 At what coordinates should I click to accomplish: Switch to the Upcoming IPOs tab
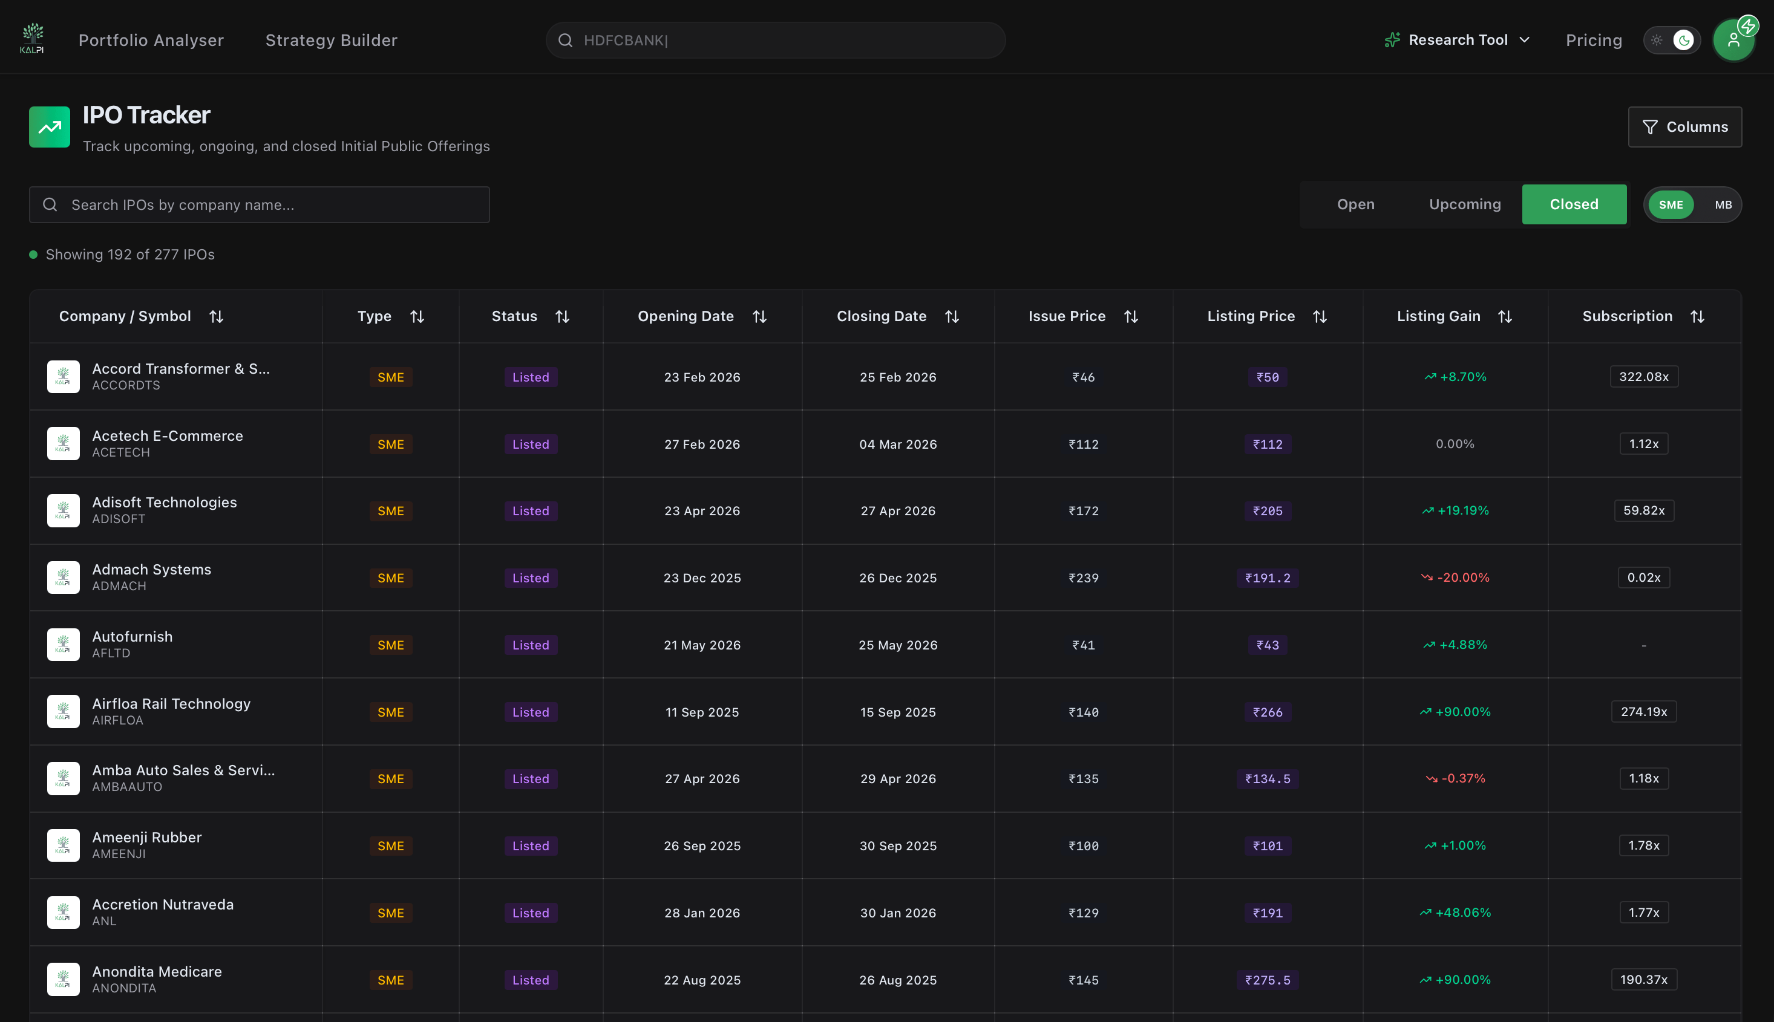click(x=1465, y=204)
